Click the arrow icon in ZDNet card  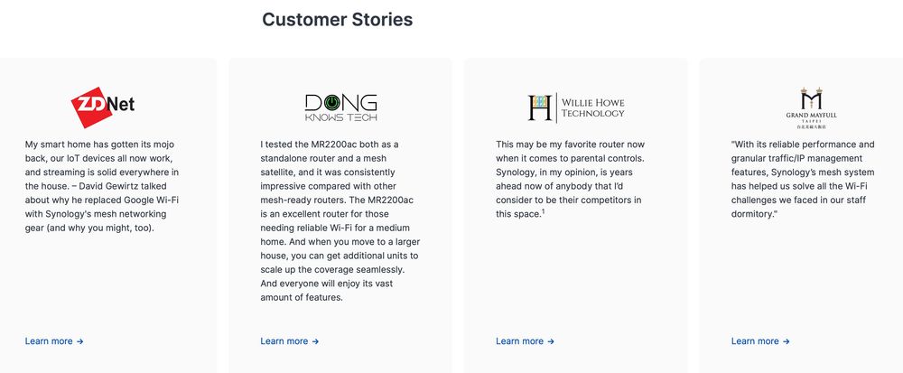pyautogui.click(x=80, y=341)
